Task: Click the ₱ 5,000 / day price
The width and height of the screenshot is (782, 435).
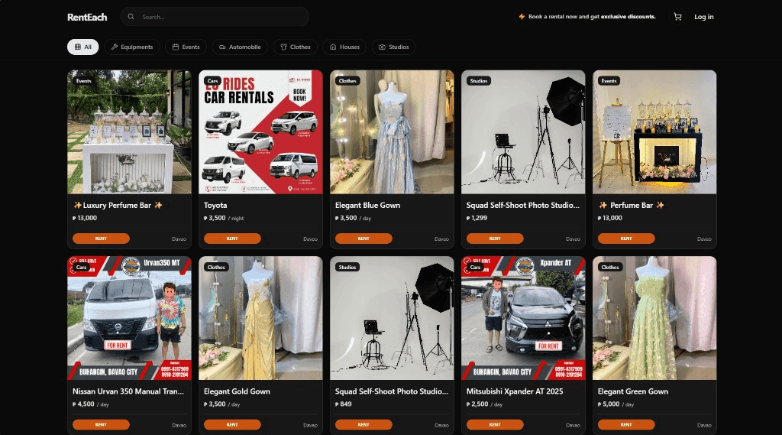Action: coord(616,404)
